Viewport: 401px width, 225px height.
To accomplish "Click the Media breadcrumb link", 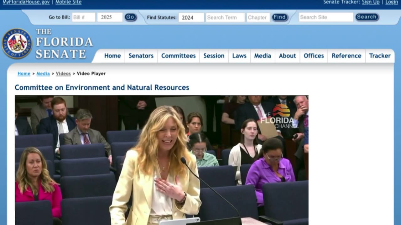I will coord(43,73).
